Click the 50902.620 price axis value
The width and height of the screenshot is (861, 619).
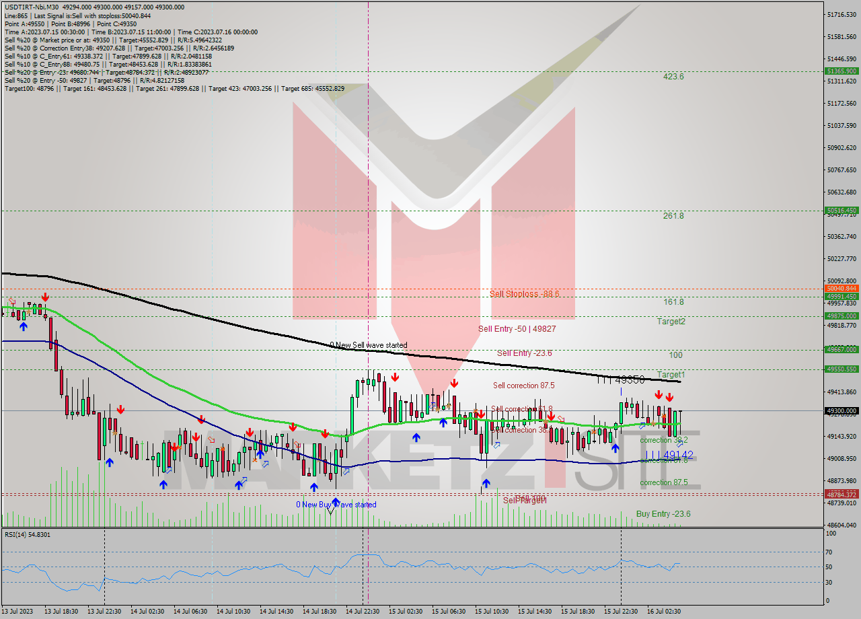[842, 147]
